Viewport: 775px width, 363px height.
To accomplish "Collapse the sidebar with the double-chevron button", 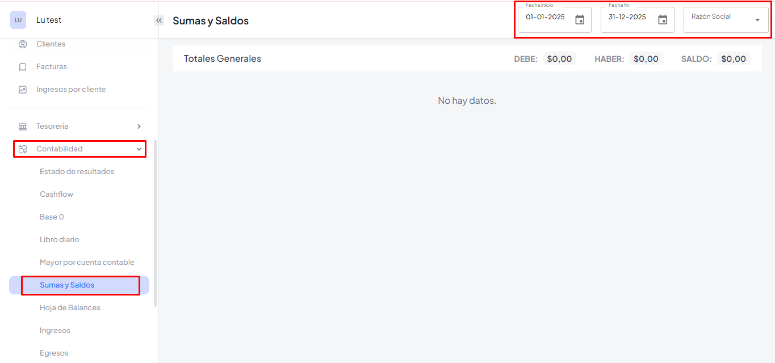I will (159, 20).
